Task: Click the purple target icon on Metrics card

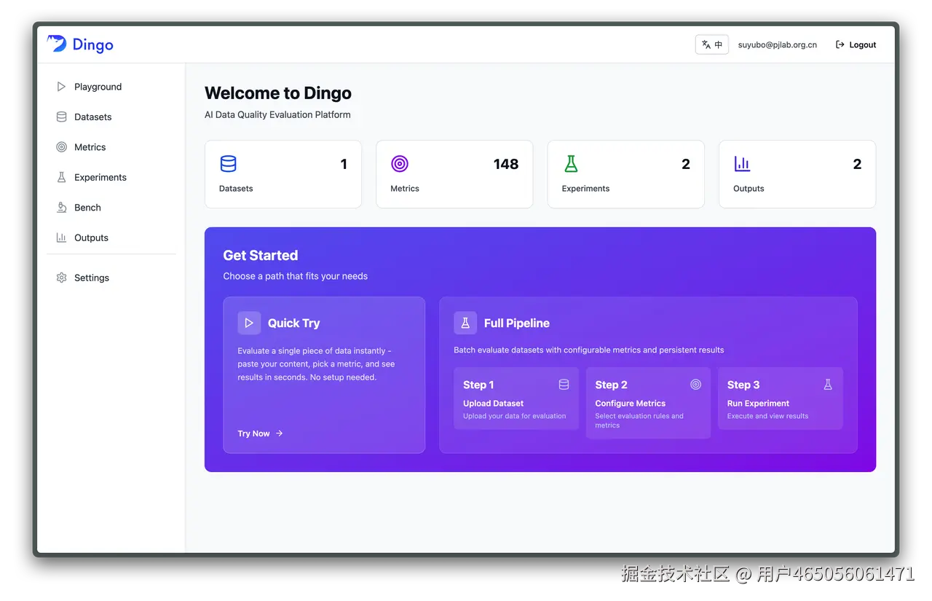Action: tap(400, 164)
